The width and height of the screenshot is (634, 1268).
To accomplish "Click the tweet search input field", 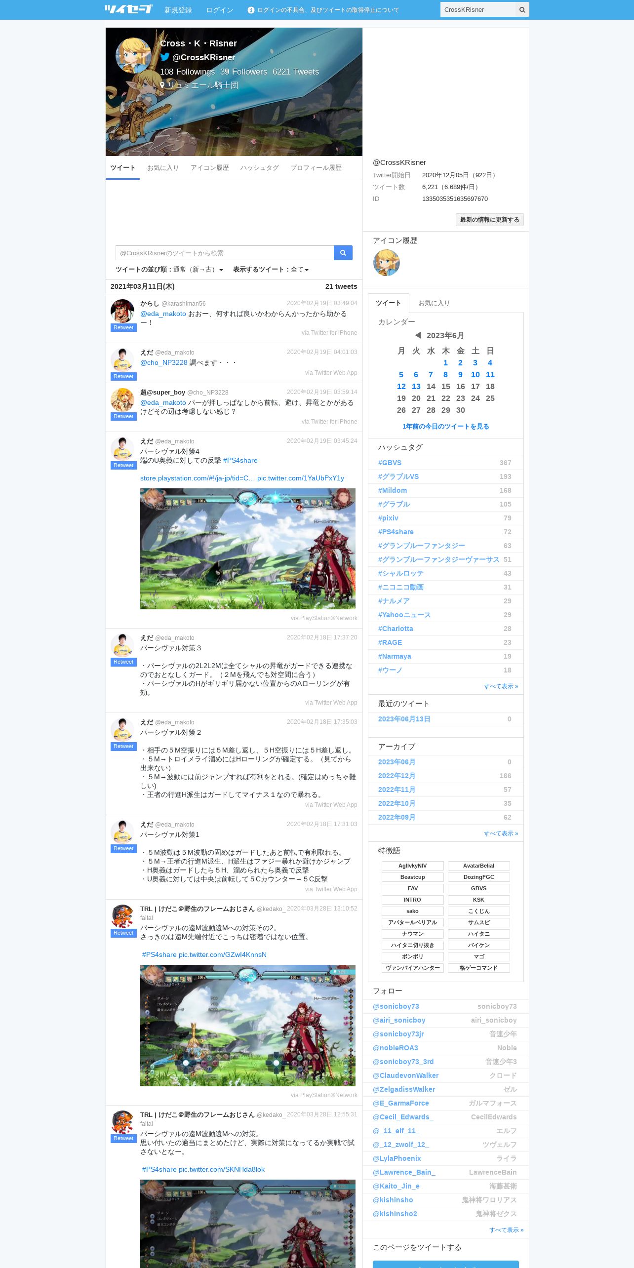I will click(x=225, y=253).
